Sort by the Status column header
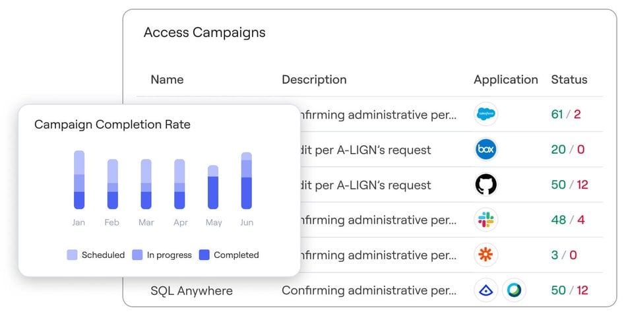This screenshot has height=316, width=626. (569, 79)
